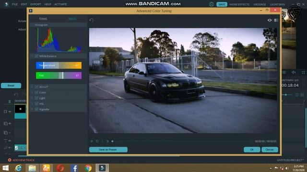Click the Temperature slider bar
This screenshot has height=172, width=307.
[59, 65]
